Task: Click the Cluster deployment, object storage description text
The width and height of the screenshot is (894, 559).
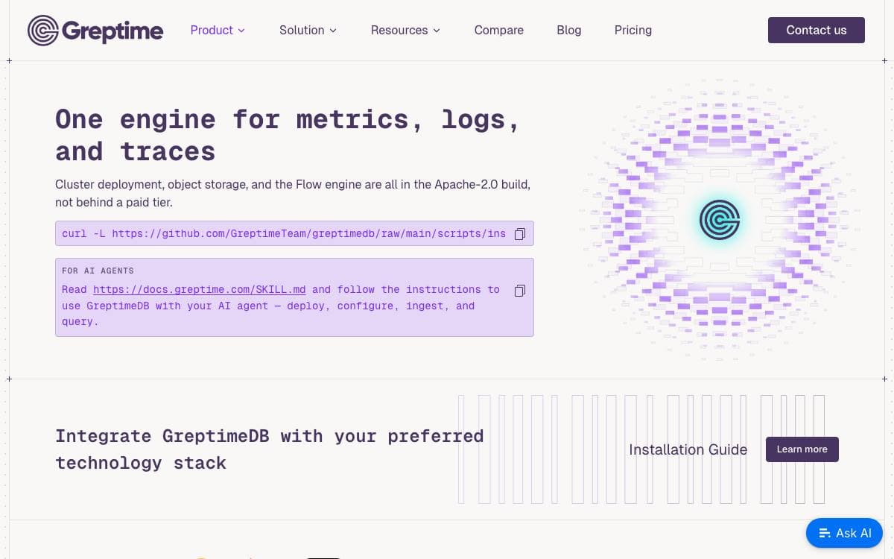Action: pyautogui.click(x=293, y=193)
